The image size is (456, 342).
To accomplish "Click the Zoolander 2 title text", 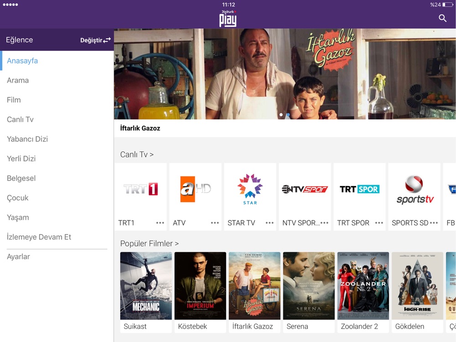I will pos(359,326).
